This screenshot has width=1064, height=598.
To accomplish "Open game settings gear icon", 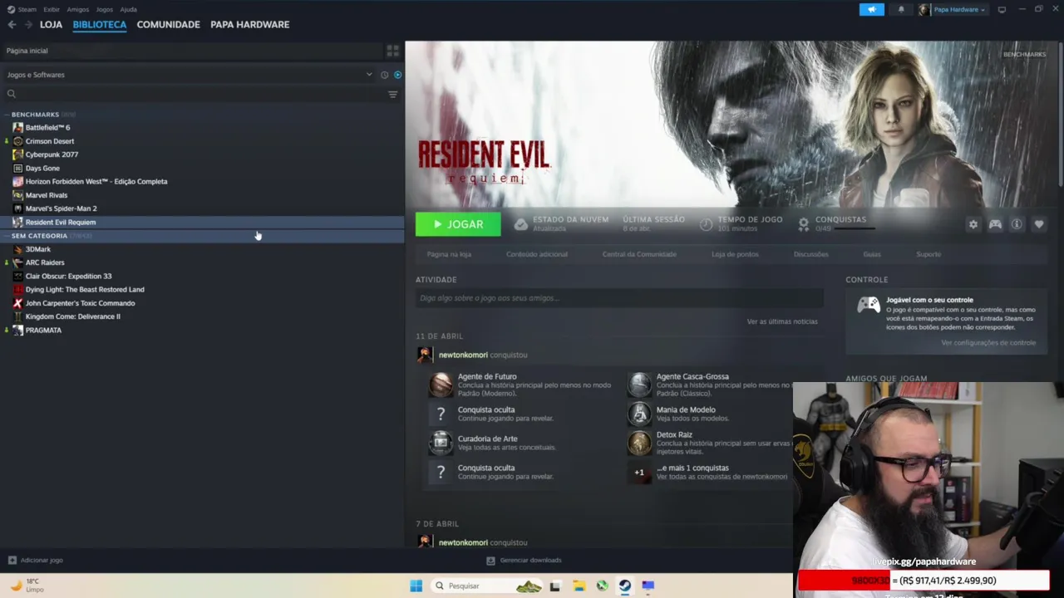I will [973, 224].
